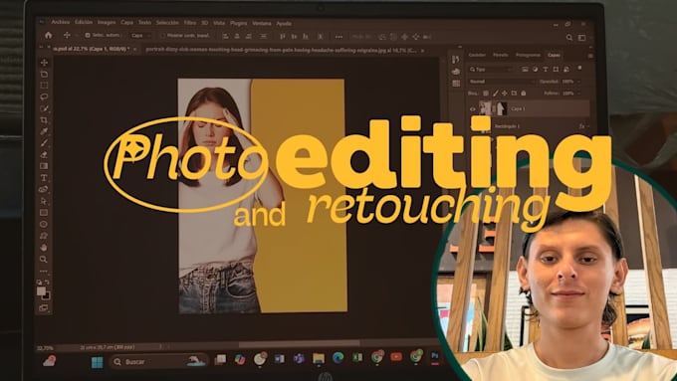Toggle the Selec. autom. checkbox
This screenshot has width=677, height=381.
pos(88,36)
